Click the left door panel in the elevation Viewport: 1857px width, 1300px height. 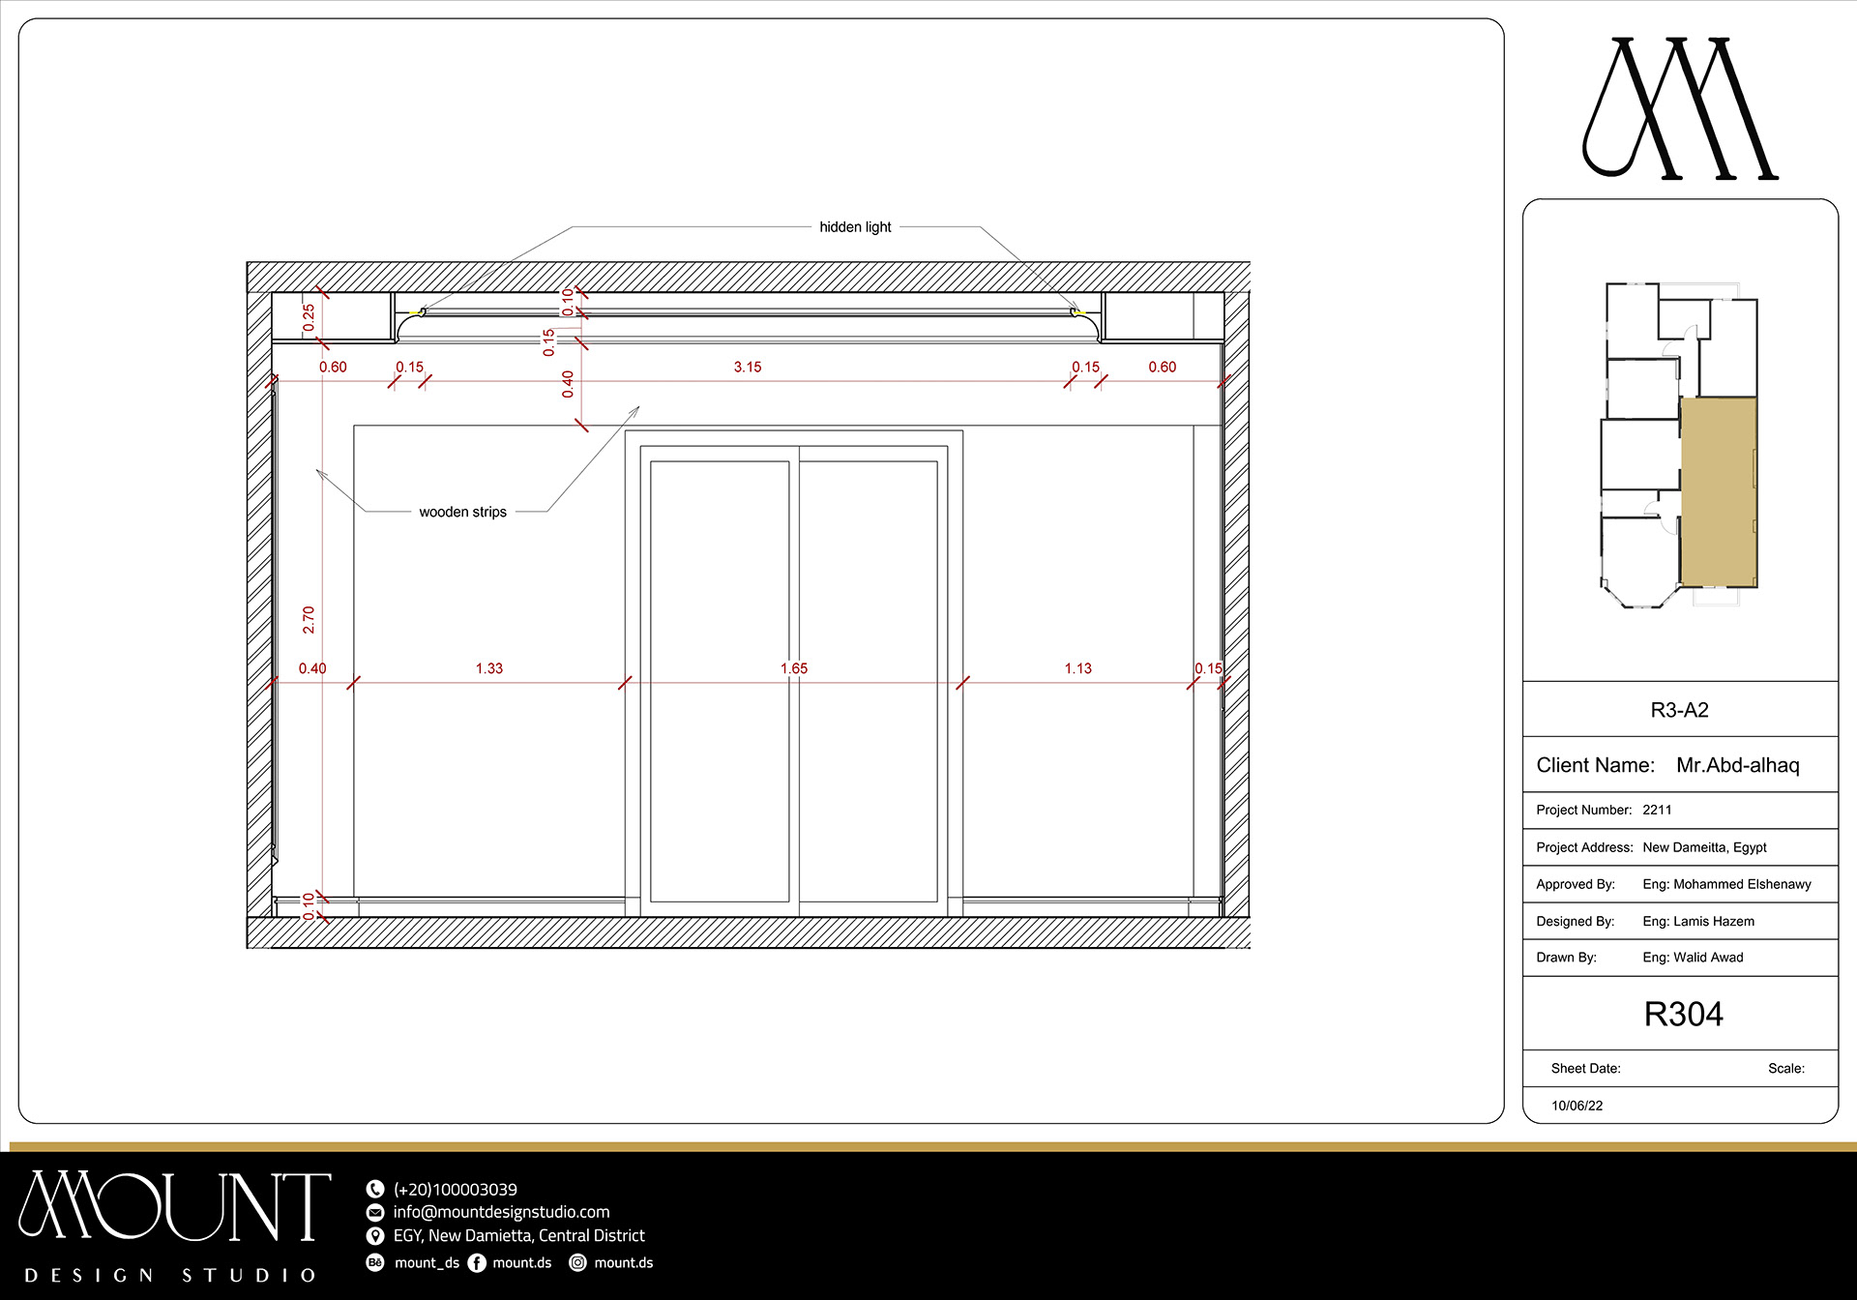coord(720,681)
